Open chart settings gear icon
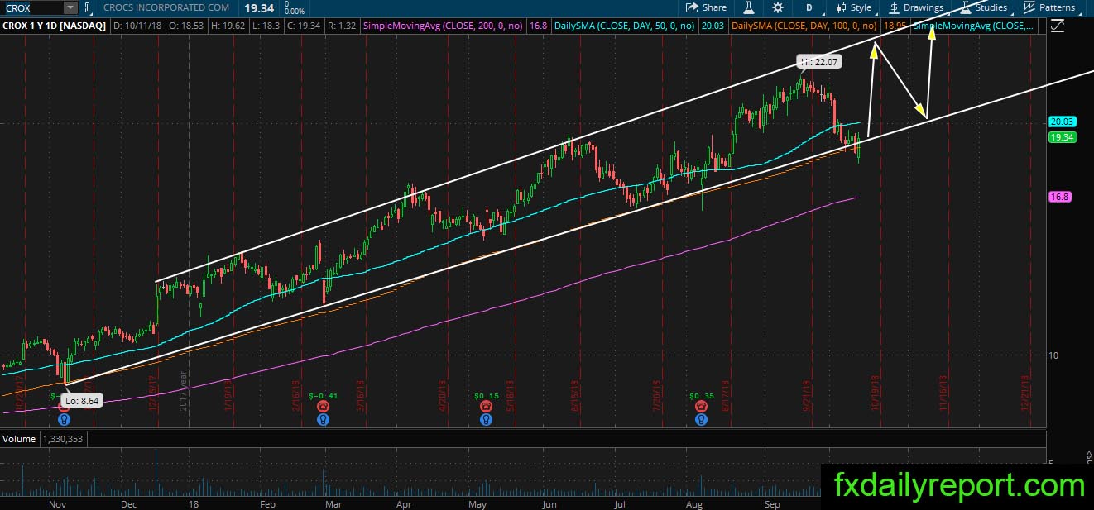 (778, 7)
